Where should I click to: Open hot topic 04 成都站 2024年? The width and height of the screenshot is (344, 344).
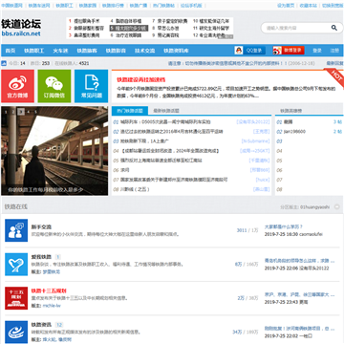(x=170, y=151)
